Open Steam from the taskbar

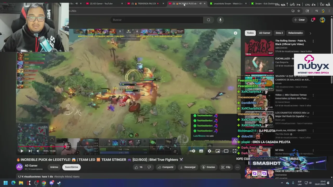click(59, 183)
